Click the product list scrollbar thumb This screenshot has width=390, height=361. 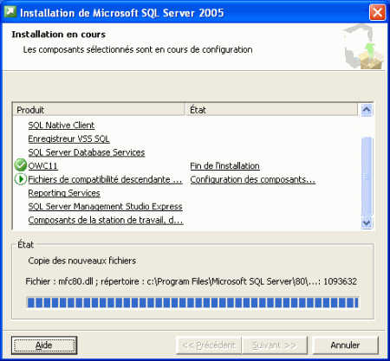pos(367,176)
